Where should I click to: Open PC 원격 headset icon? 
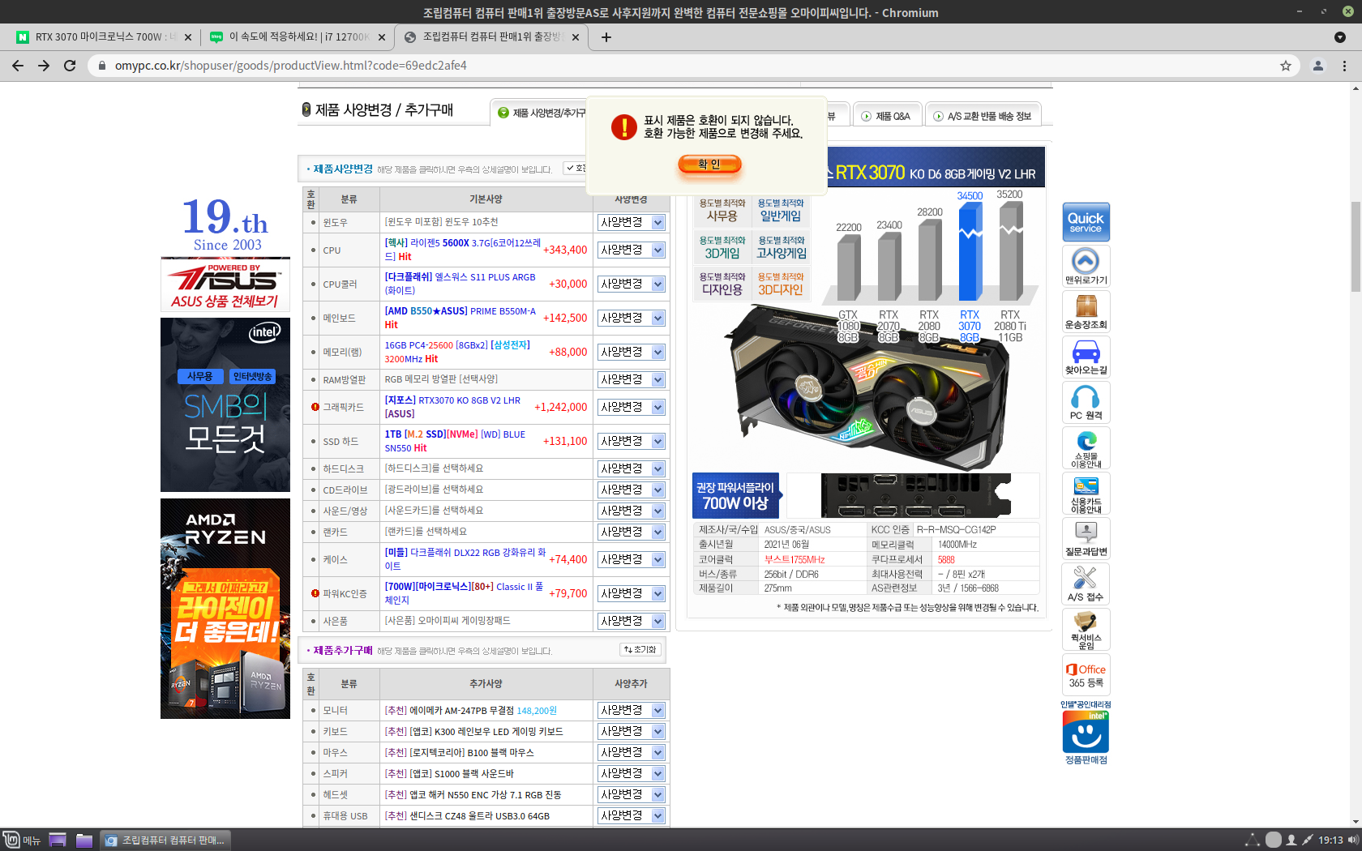point(1086,402)
